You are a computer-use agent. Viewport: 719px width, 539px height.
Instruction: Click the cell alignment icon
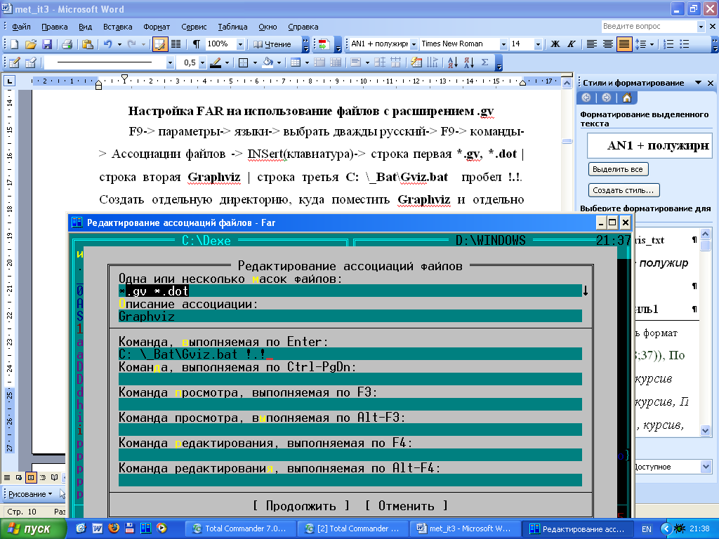coord(355,62)
